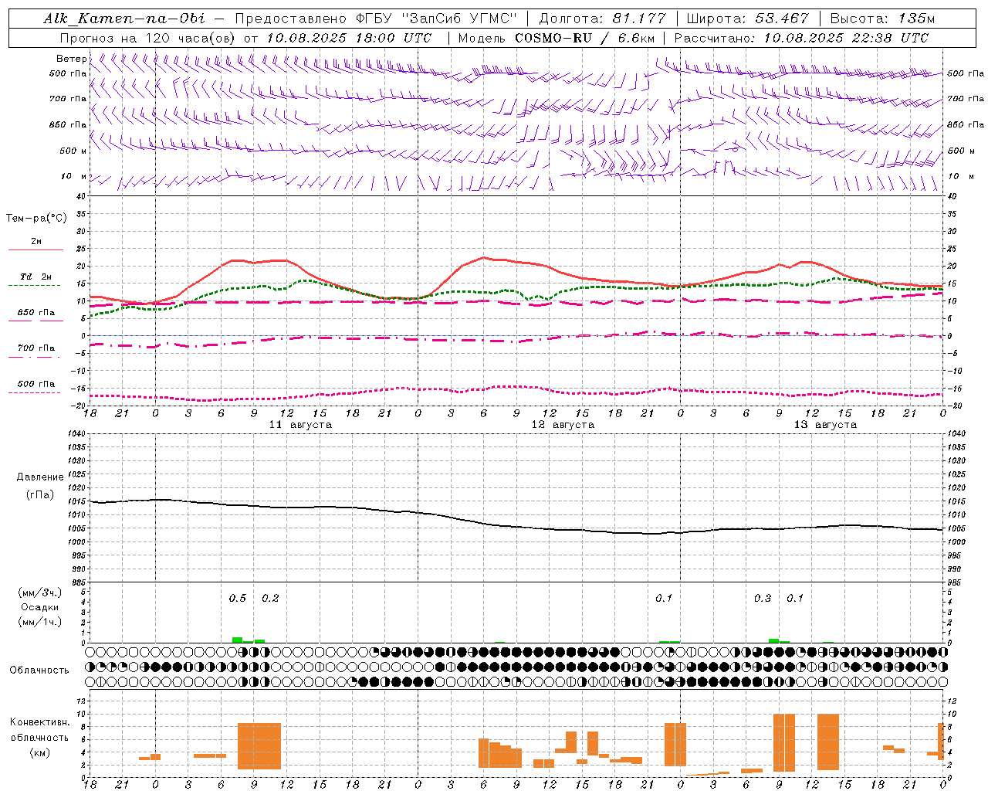
Task: Click the elevation Высота: 135м
Action: [882, 19]
